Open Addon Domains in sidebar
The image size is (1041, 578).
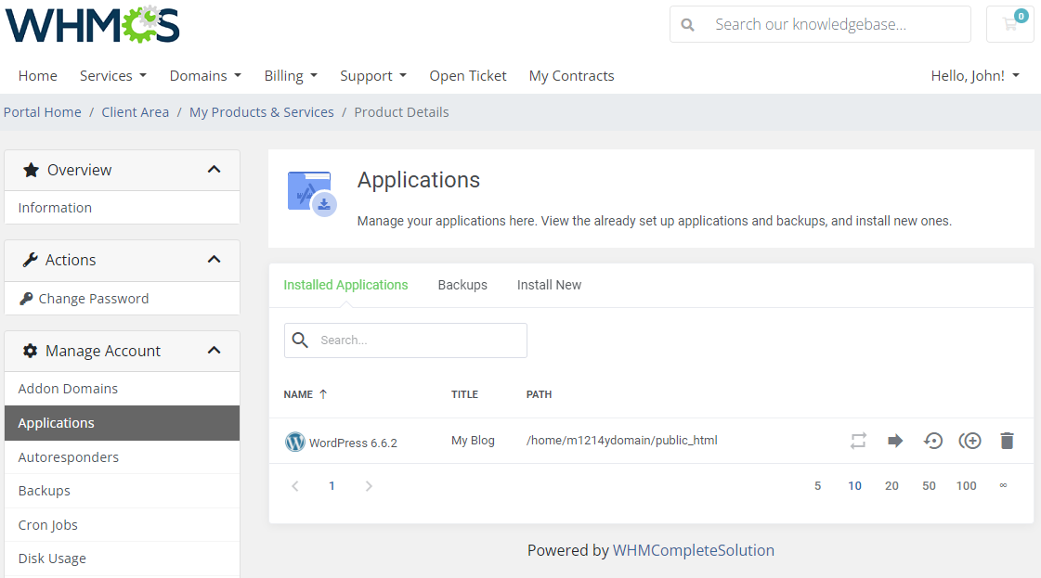[x=123, y=389]
